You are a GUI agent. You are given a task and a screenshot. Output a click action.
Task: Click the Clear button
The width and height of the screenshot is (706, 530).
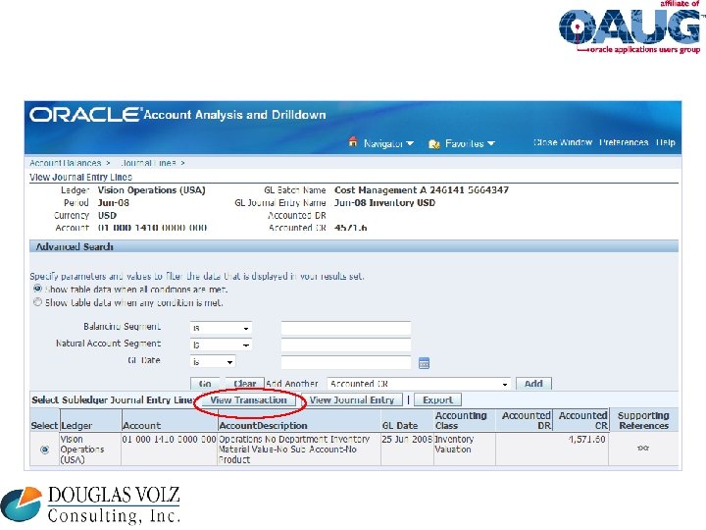(244, 384)
